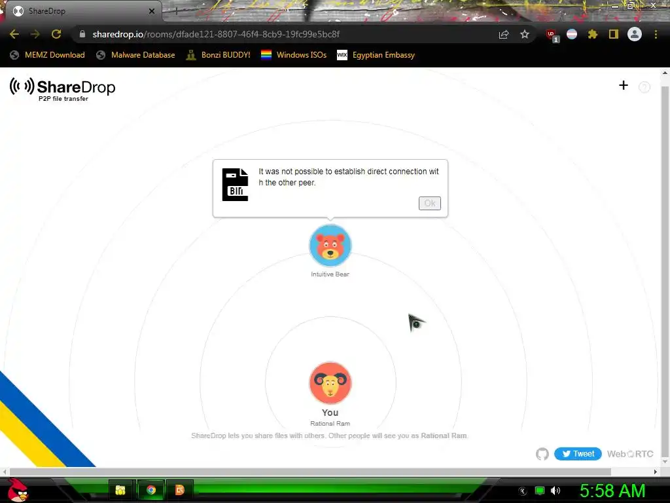Open the Malware Database bookmark

click(x=136, y=55)
